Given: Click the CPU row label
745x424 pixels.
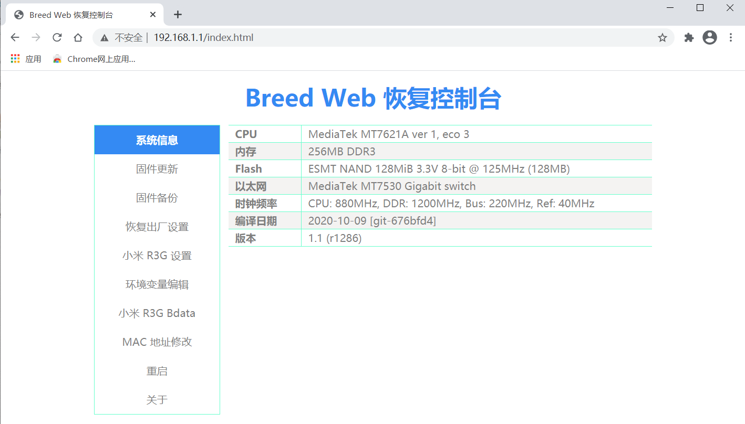Looking at the screenshot, I should pyautogui.click(x=246, y=134).
